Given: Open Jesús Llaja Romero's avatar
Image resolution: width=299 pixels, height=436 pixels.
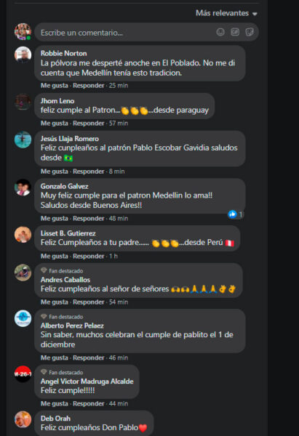Looking at the screenshot, I should tap(23, 140).
